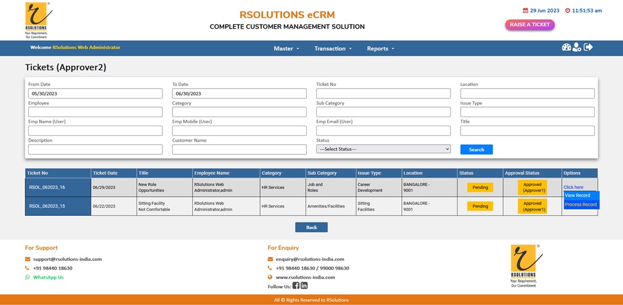The width and height of the screenshot is (623, 305).
Task: Select Process Record in the options popup
Action: (x=580, y=205)
